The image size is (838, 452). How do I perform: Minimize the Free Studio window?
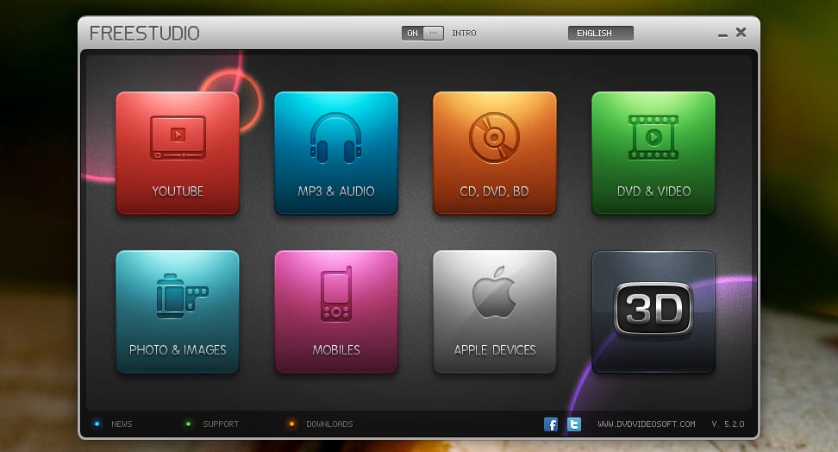(x=722, y=35)
